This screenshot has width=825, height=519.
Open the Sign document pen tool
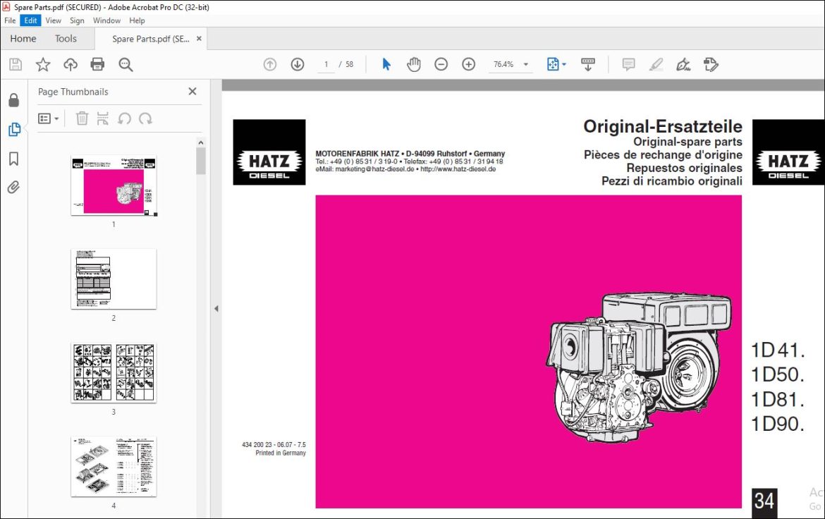tap(683, 64)
